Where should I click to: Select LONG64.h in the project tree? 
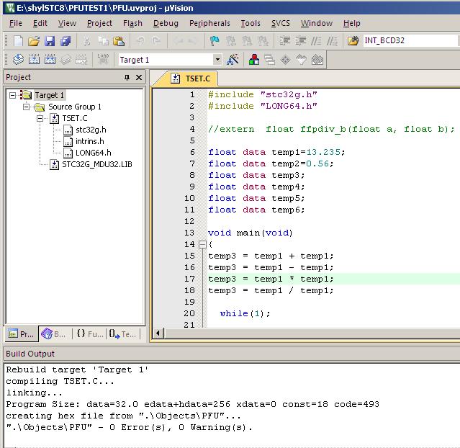(94, 153)
